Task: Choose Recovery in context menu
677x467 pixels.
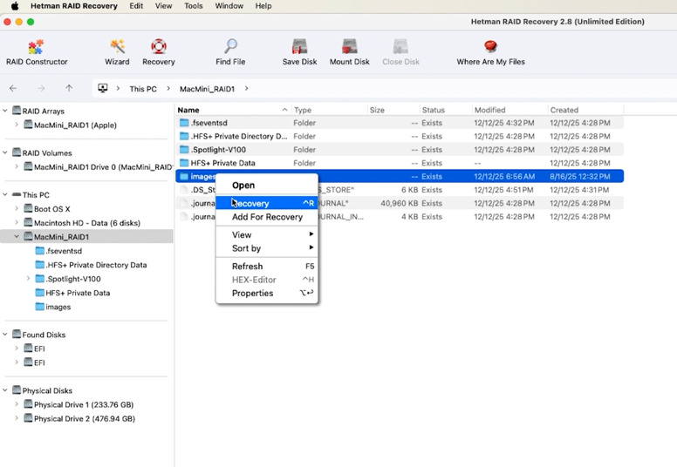Action: (x=267, y=203)
